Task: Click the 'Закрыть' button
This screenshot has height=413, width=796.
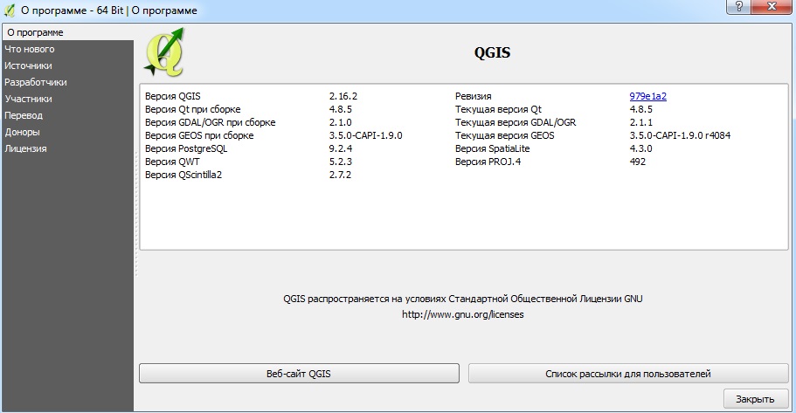Action: pyautogui.click(x=756, y=399)
